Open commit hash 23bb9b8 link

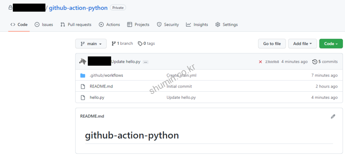pos(272,62)
